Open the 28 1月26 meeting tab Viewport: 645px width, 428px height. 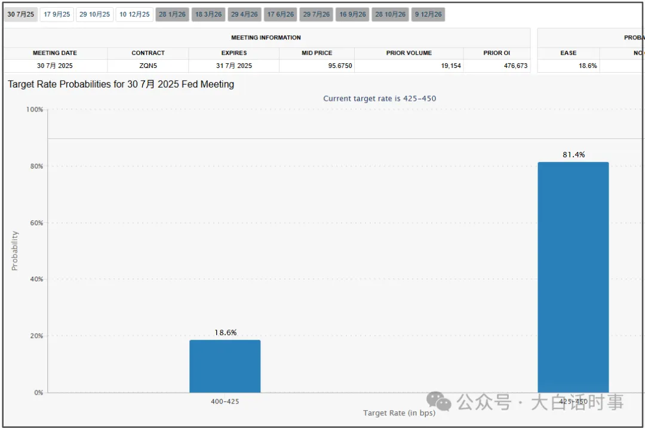coord(172,14)
